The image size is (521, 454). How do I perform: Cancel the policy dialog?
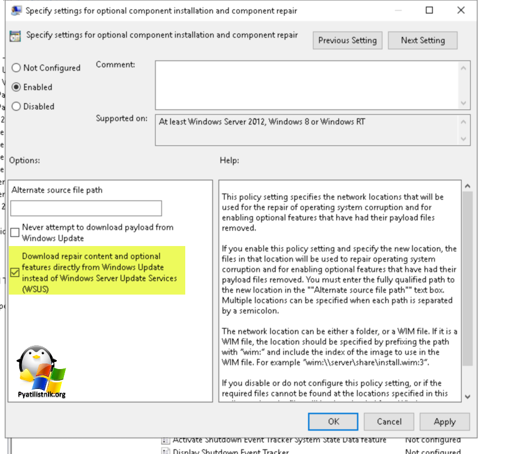(x=389, y=422)
